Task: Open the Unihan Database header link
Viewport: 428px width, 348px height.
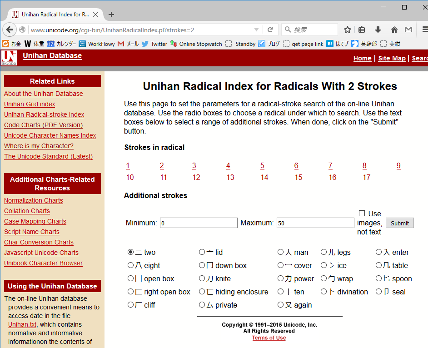Action: pos(52,56)
